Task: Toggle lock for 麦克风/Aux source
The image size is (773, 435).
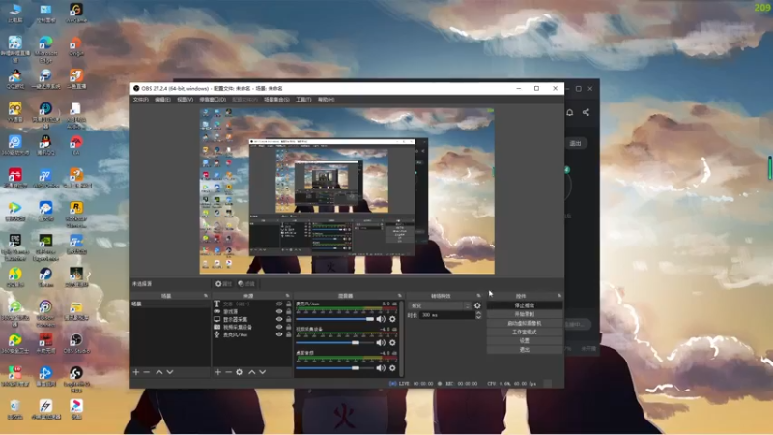Action: coord(288,334)
